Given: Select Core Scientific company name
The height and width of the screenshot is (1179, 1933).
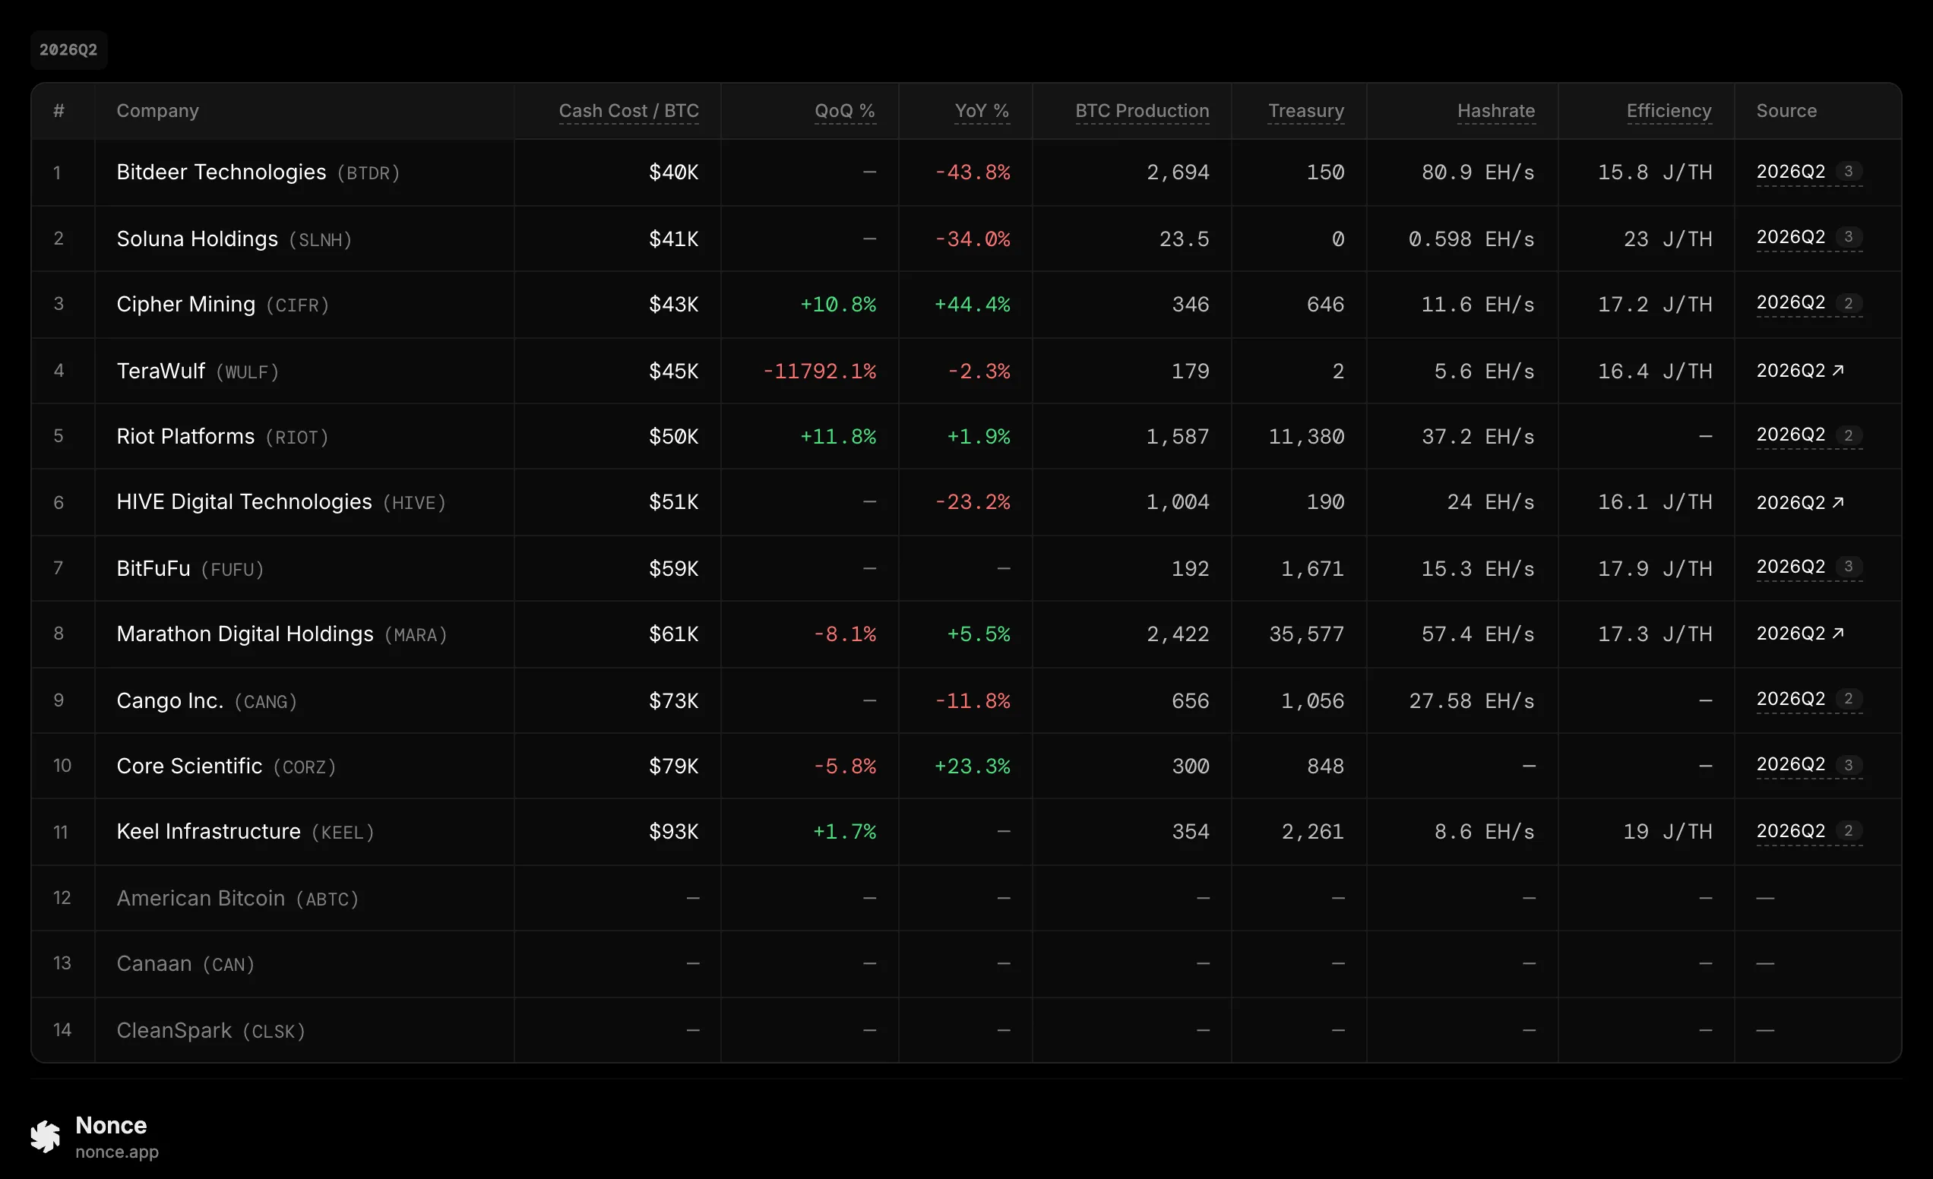Looking at the screenshot, I should [189, 766].
